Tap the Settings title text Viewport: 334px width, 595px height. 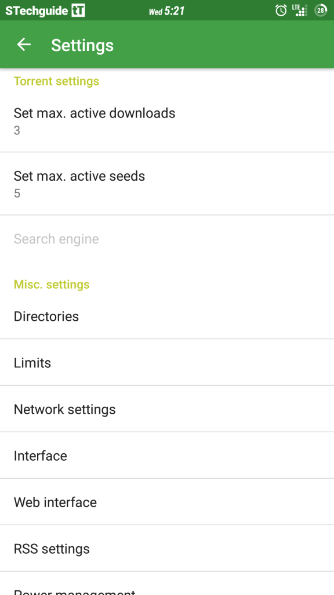[x=82, y=45]
